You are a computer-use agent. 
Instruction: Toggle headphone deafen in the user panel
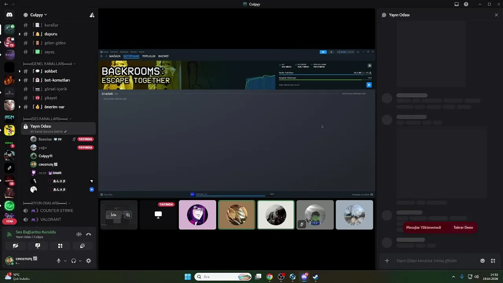(73, 261)
